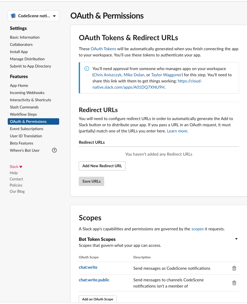Open the OAuth Tokens link

[103, 49]
